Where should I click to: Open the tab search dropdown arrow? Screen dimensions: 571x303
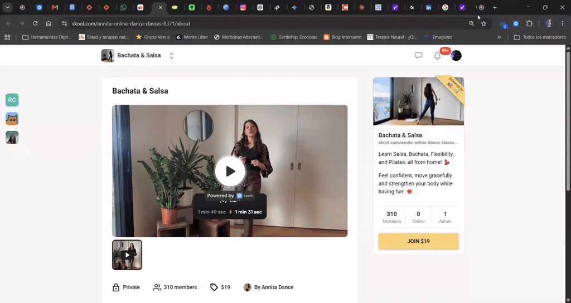(x=8, y=7)
